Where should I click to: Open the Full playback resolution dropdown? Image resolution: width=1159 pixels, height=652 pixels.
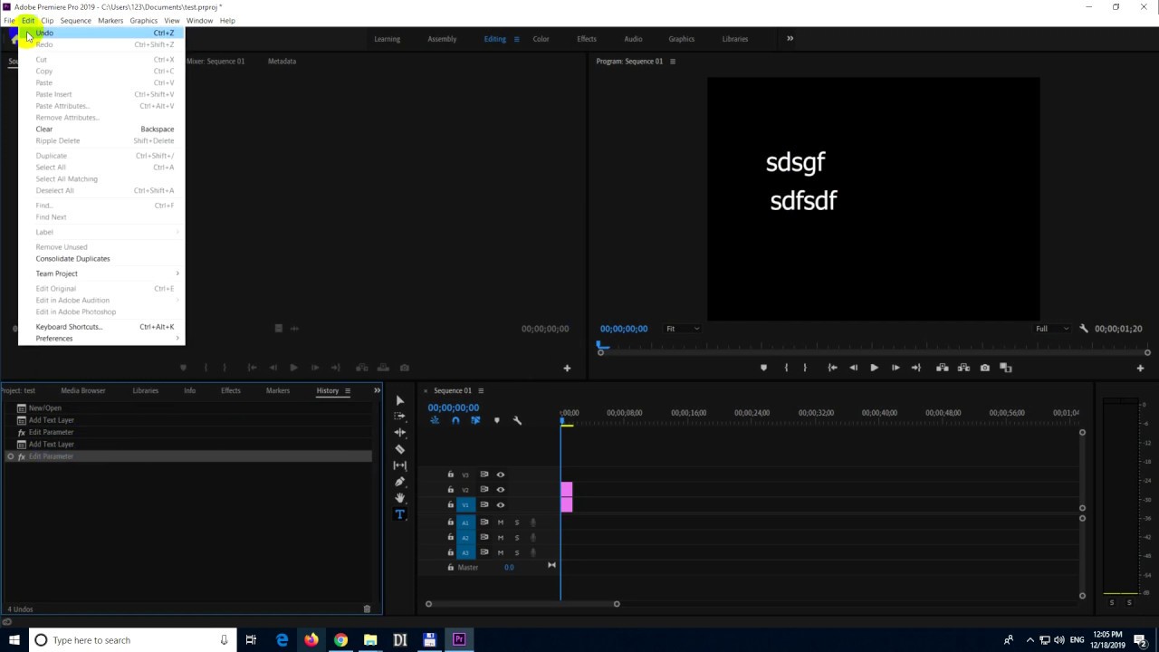pos(1052,329)
